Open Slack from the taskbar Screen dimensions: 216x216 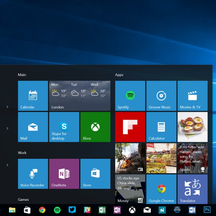(x=87, y=210)
